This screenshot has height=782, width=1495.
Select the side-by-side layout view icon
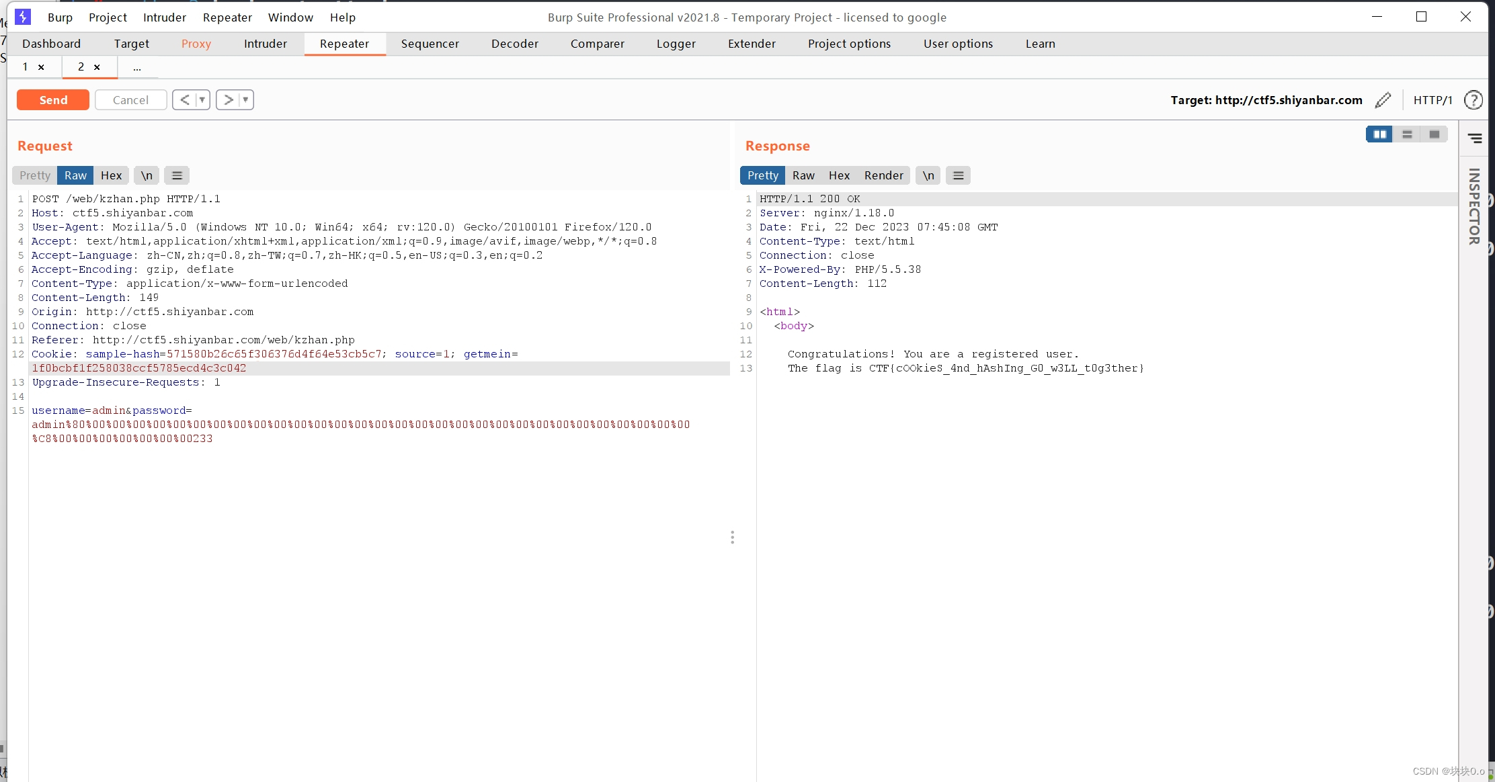click(x=1379, y=134)
